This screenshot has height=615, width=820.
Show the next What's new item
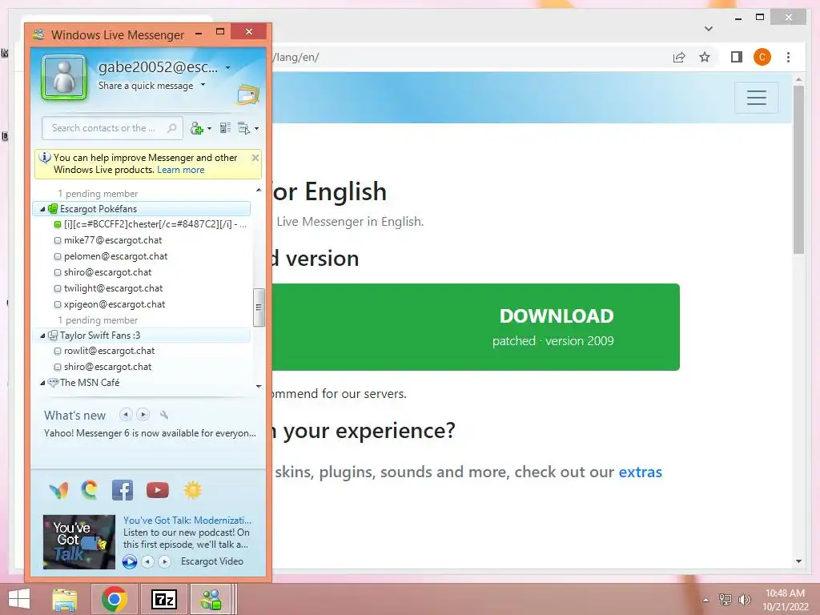pyautogui.click(x=143, y=415)
